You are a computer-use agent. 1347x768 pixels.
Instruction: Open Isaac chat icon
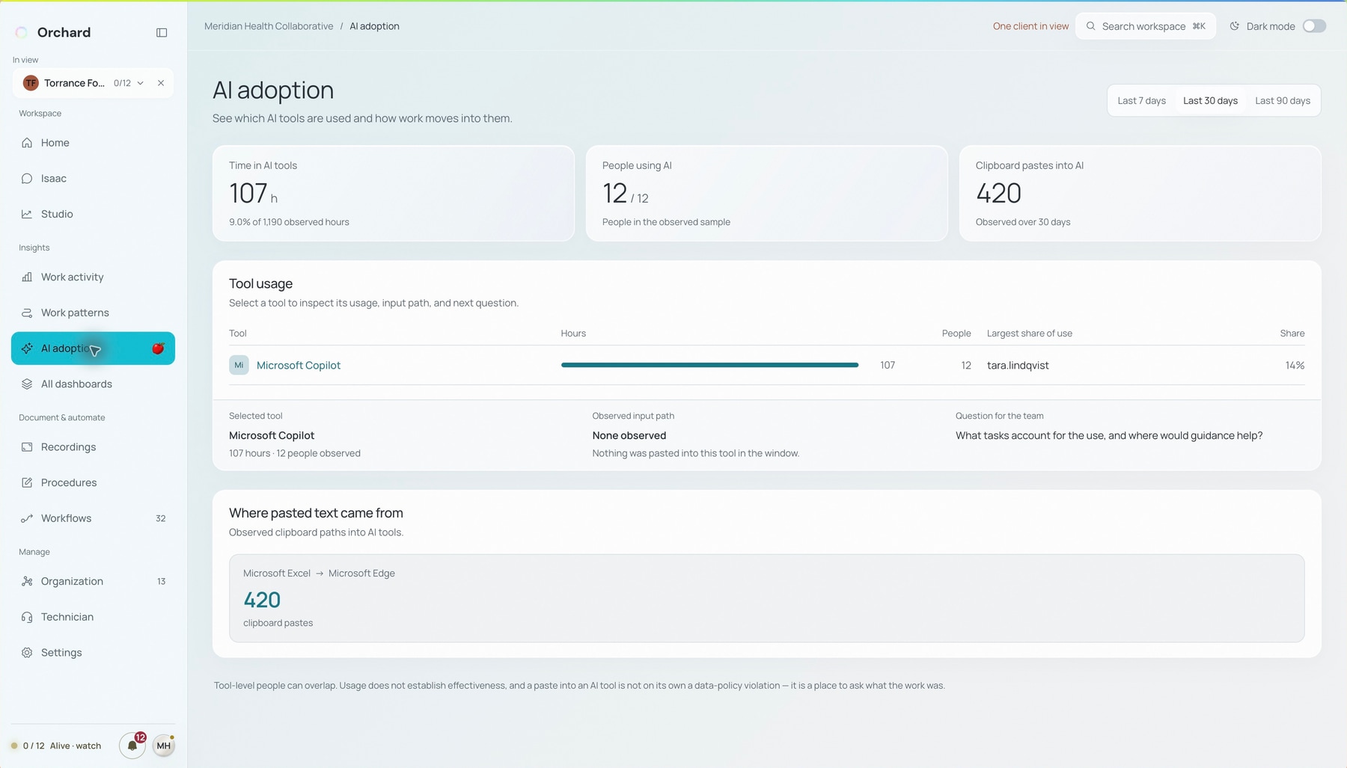27,179
